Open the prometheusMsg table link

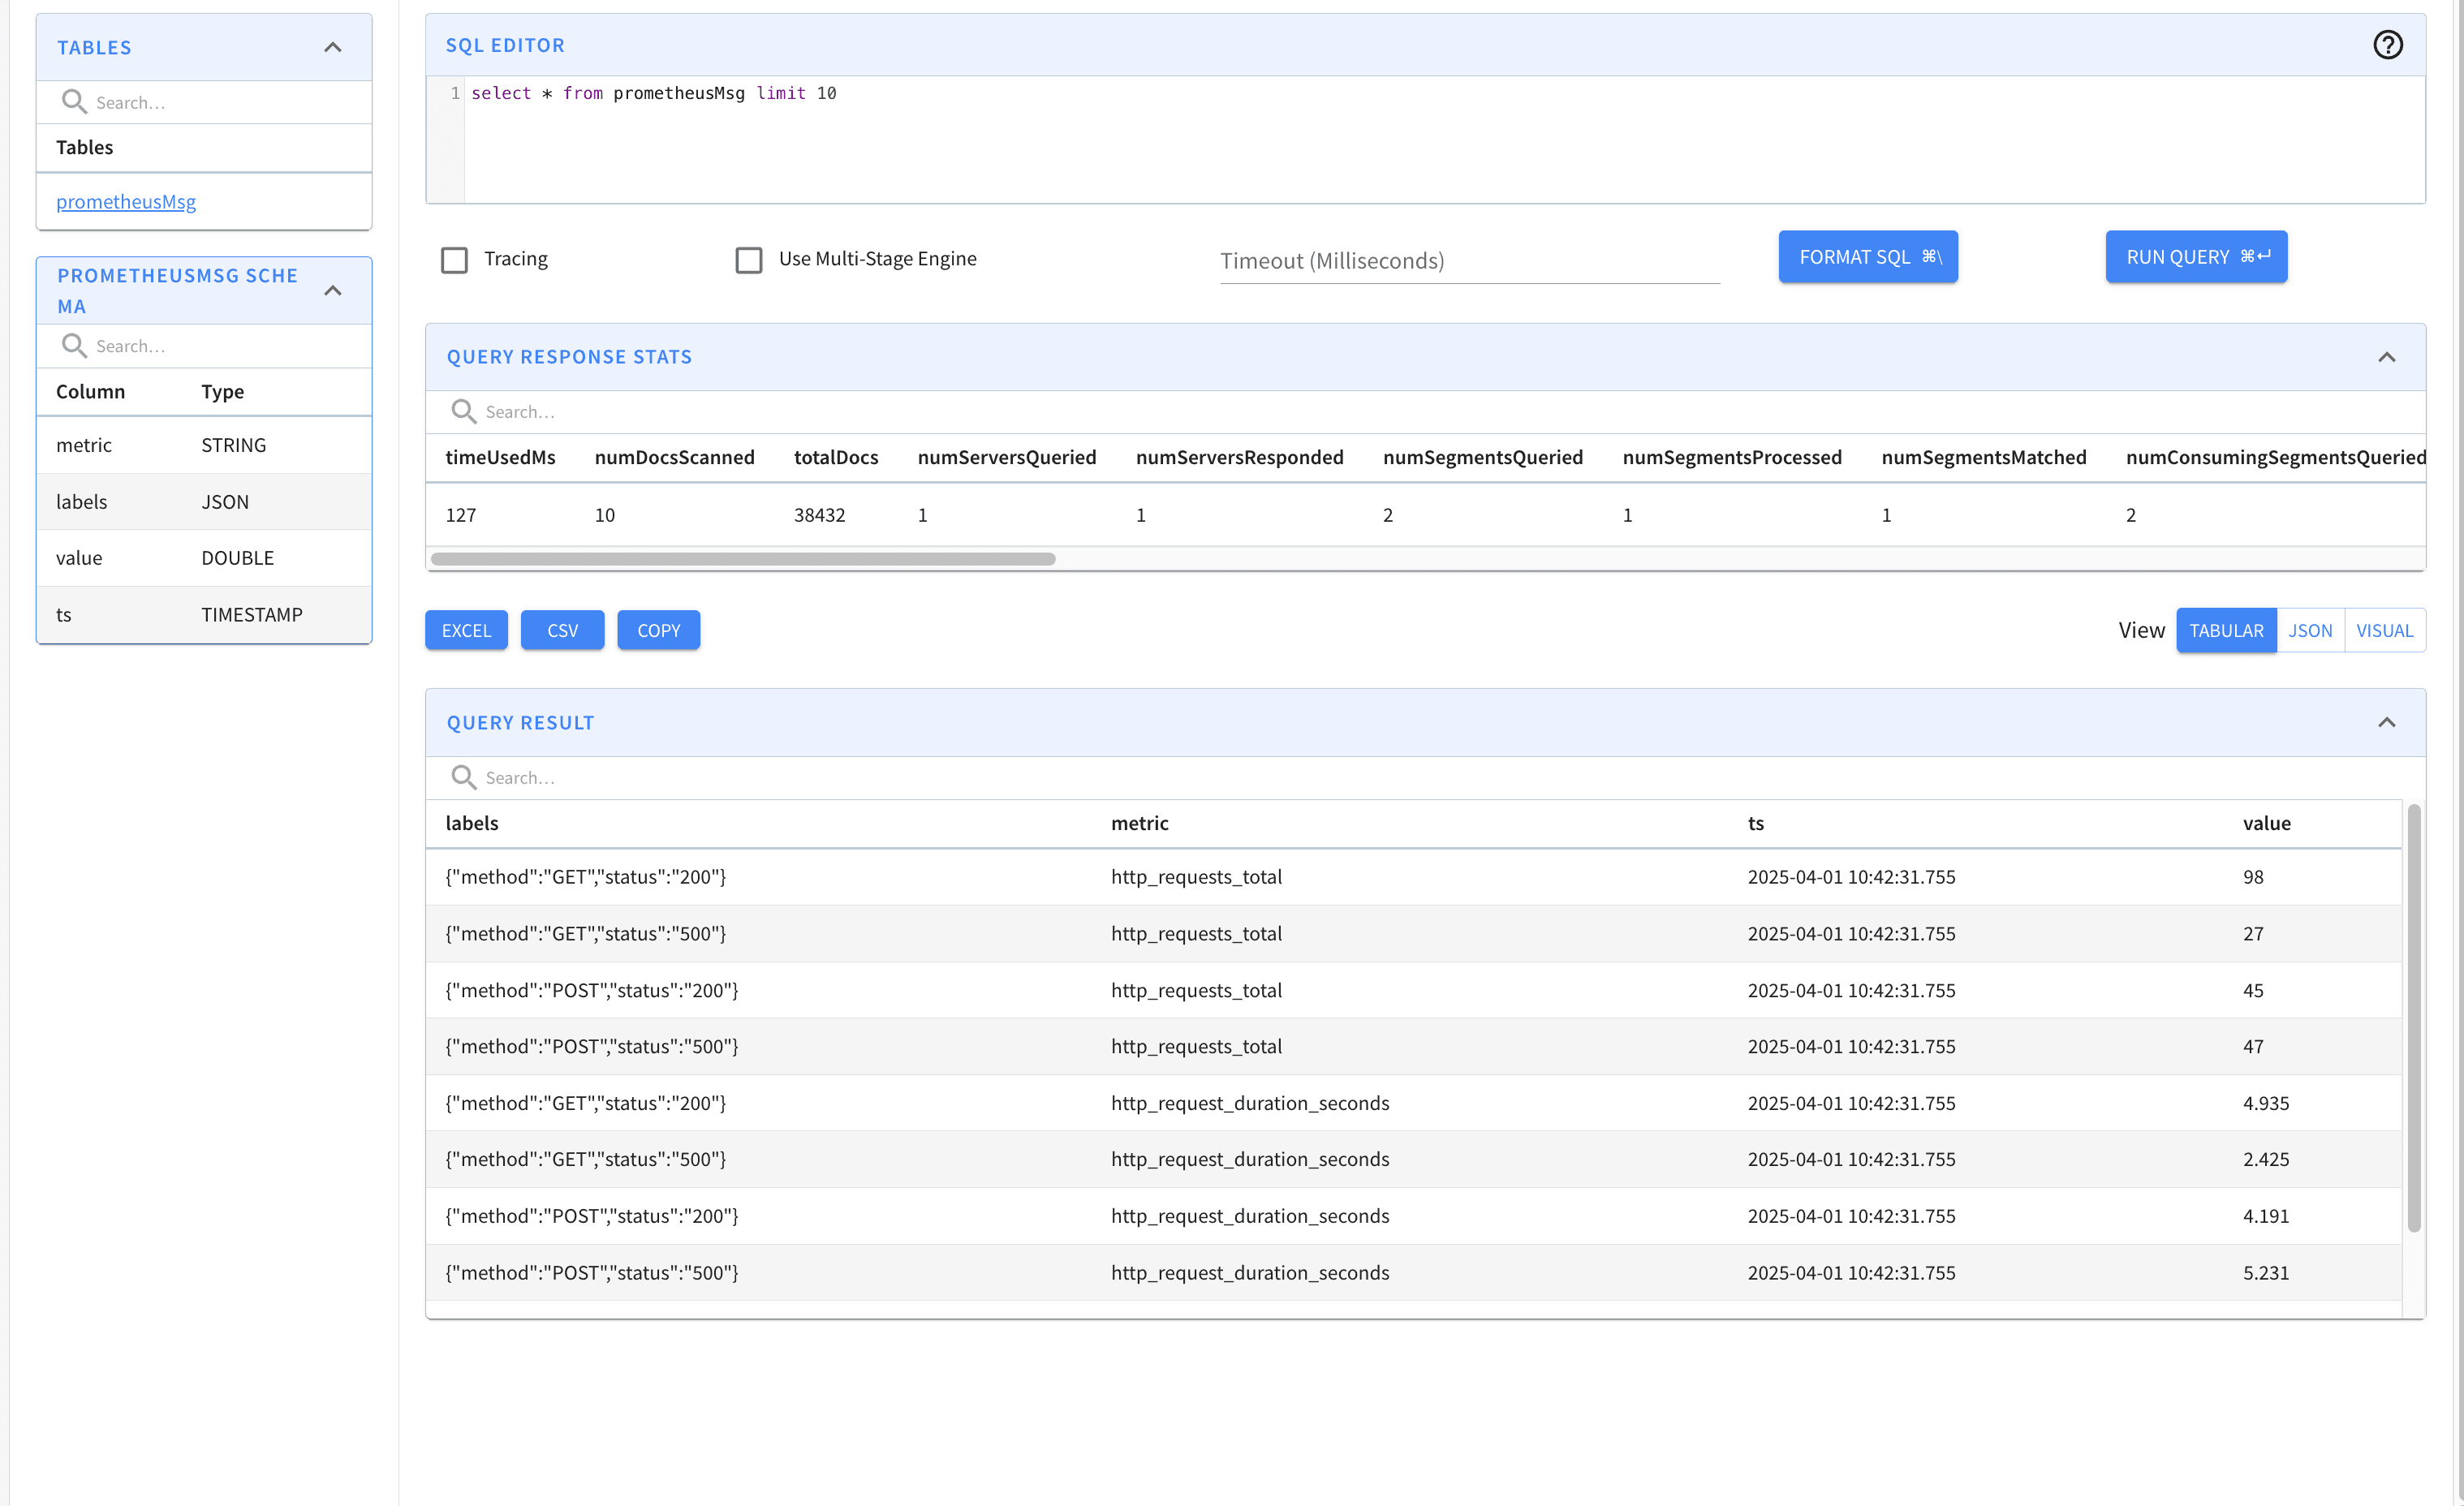pyautogui.click(x=126, y=202)
